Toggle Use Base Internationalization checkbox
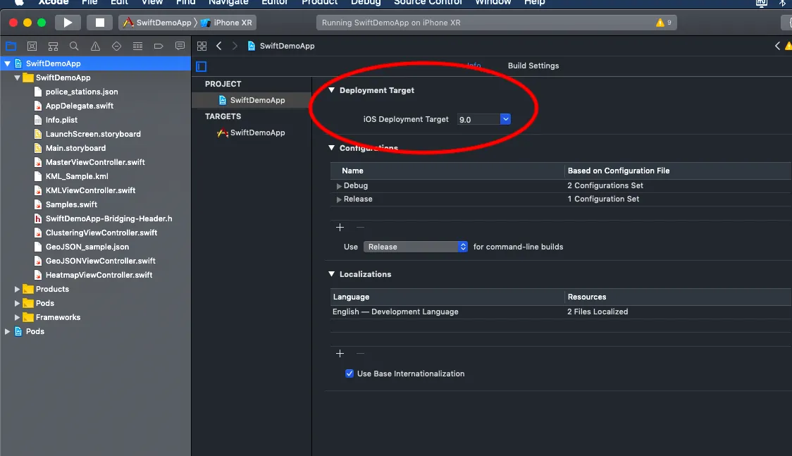The height and width of the screenshot is (456, 792). click(349, 374)
